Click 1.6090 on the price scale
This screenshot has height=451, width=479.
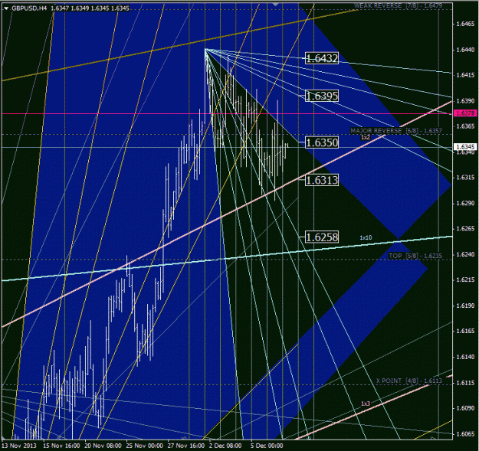(x=465, y=408)
